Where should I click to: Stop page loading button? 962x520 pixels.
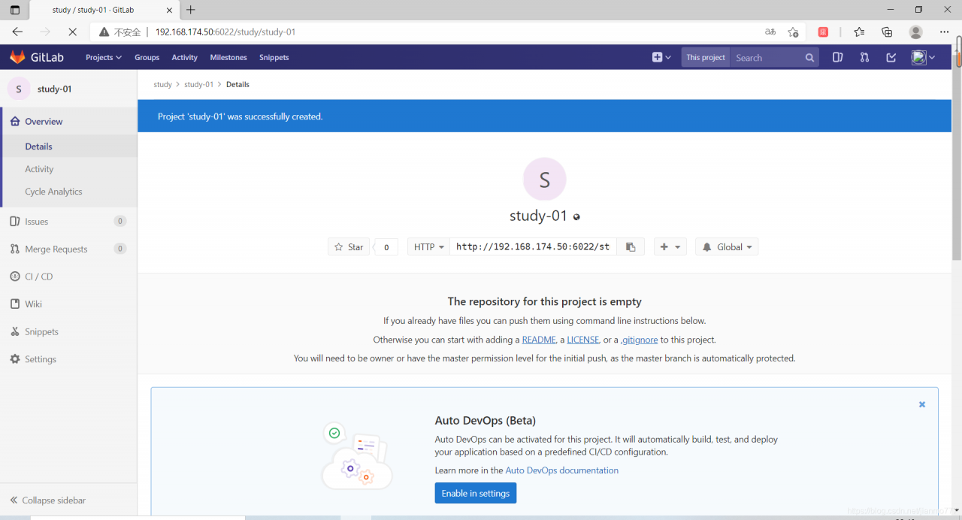coord(72,32)
